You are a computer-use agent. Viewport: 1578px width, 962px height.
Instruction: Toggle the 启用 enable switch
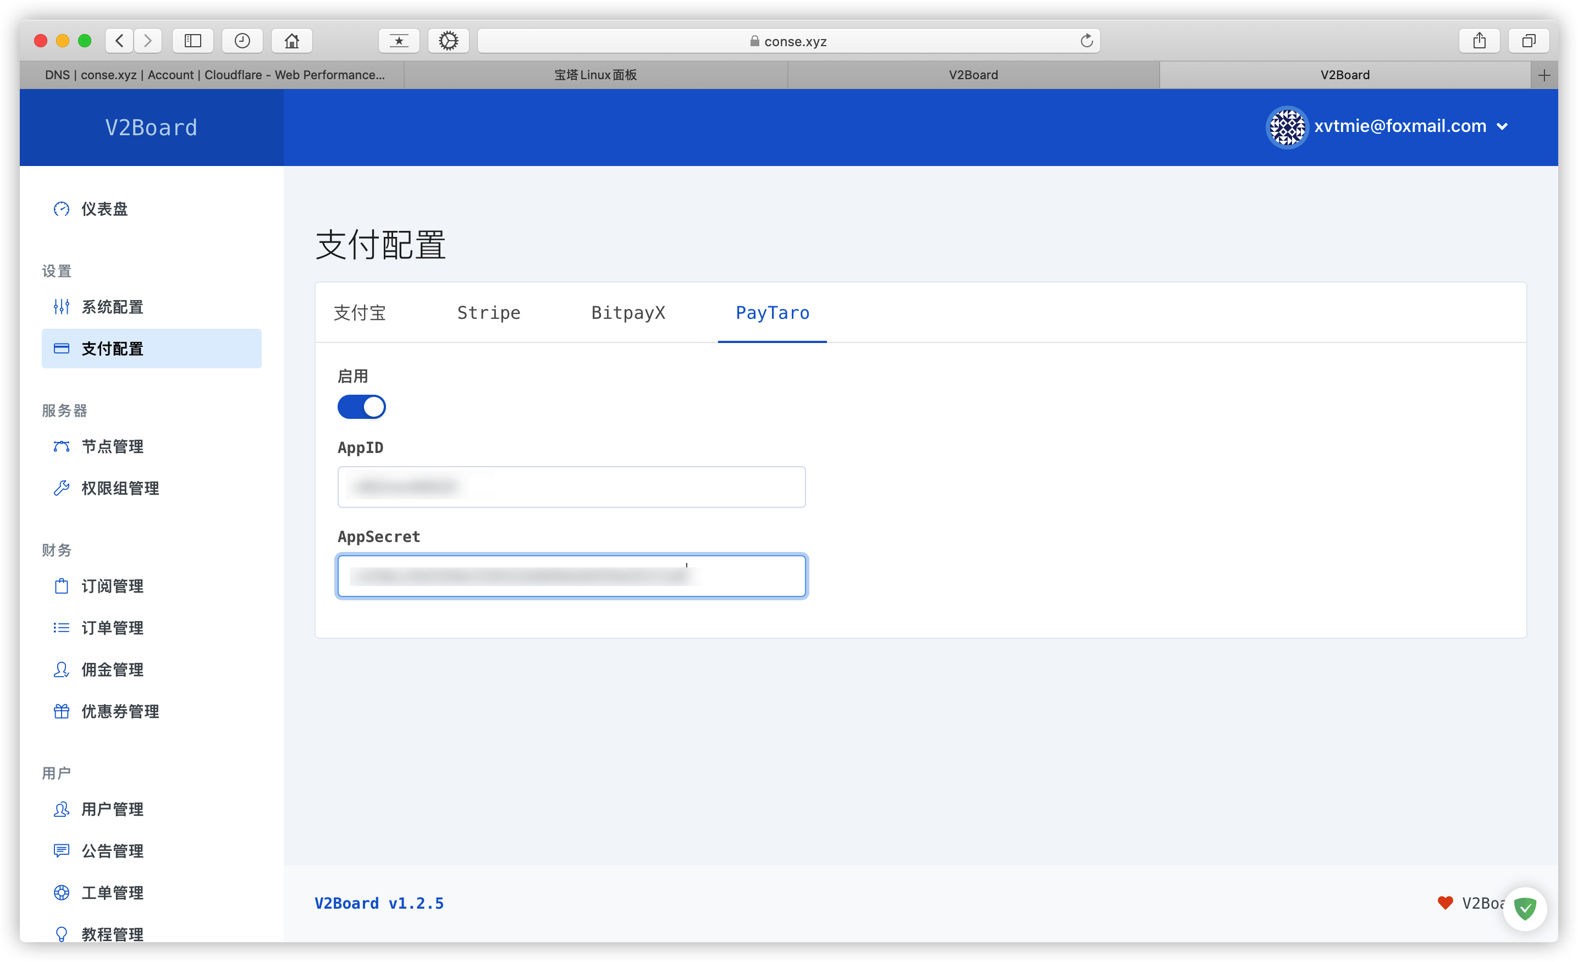click(362, 407)
